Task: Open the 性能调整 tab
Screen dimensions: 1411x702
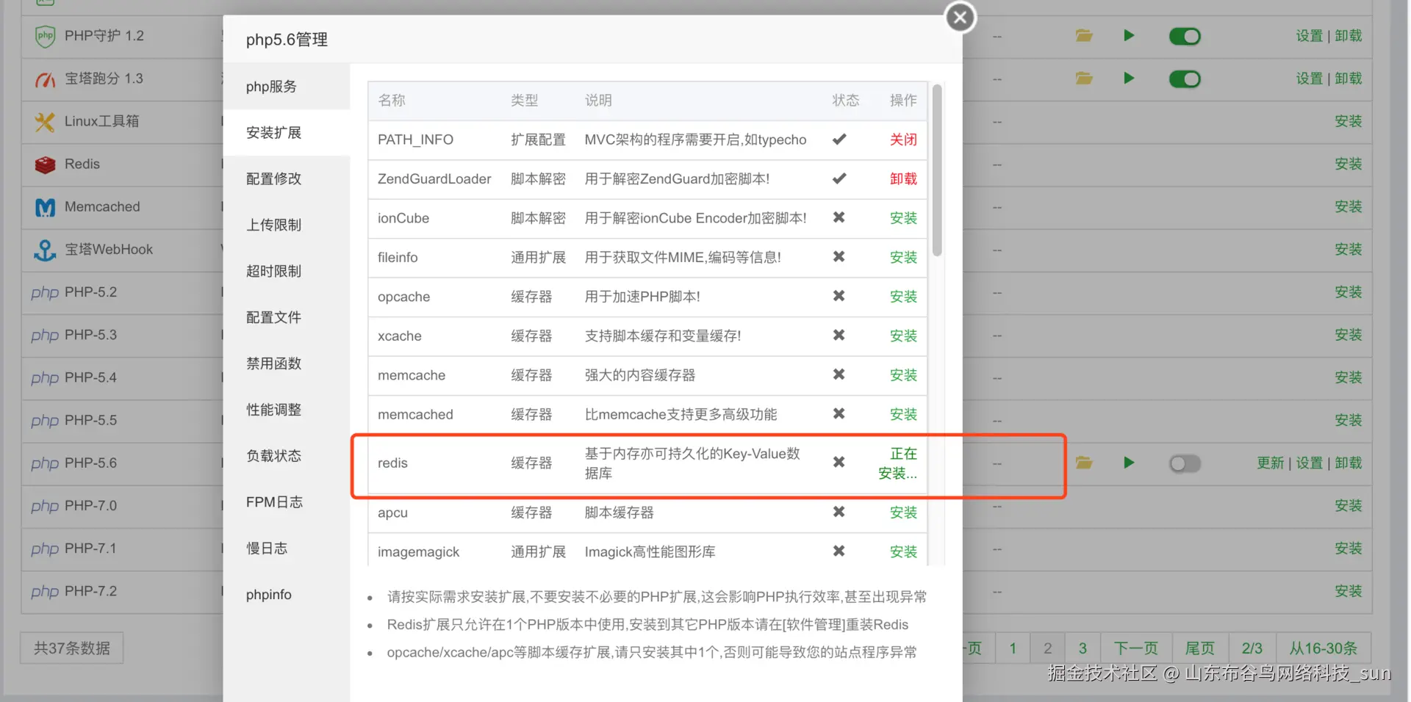Action: (x=287, y=410)
